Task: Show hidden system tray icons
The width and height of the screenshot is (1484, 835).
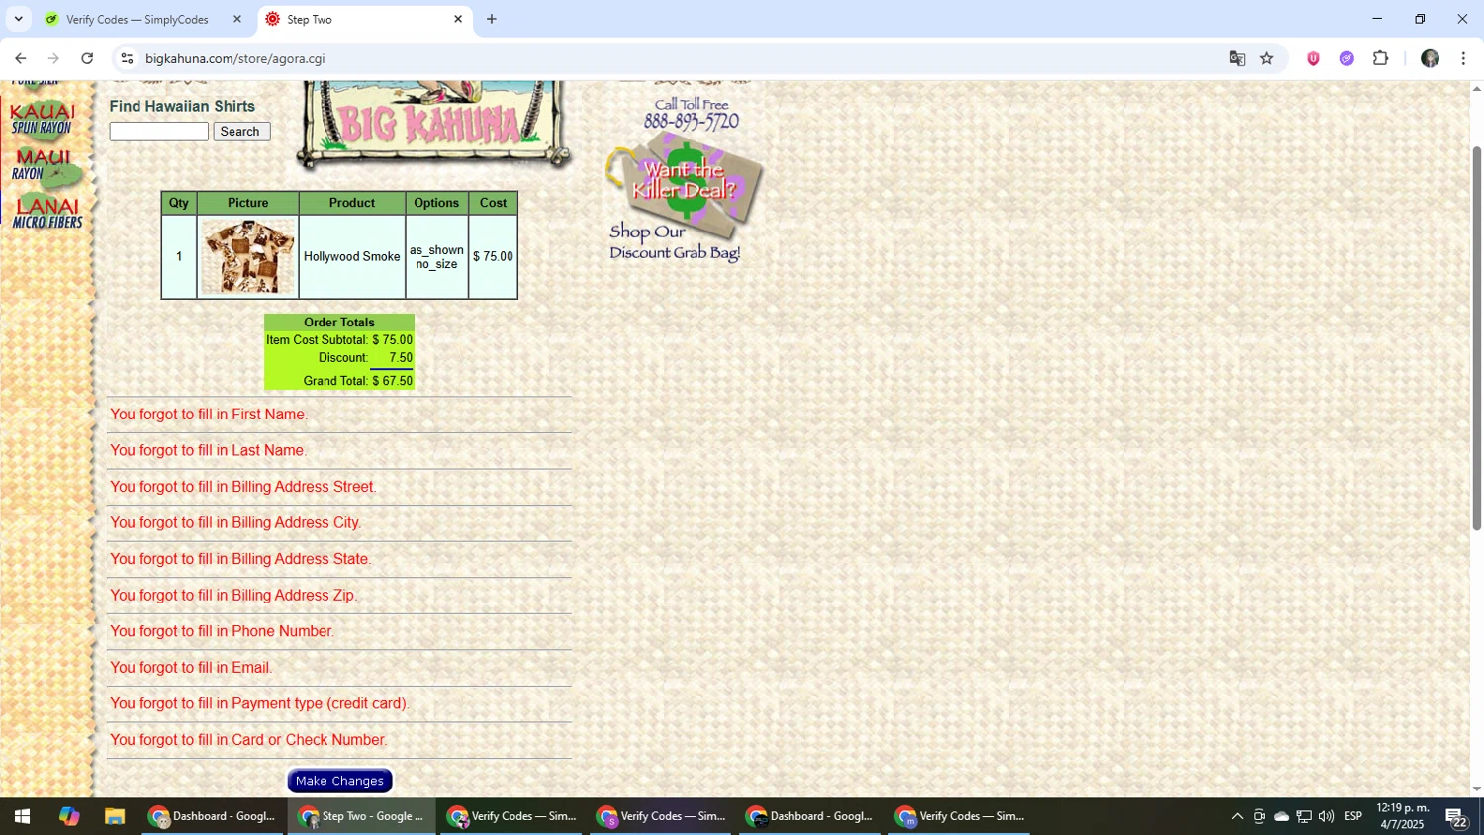Action: click(x=1237, y=816)
